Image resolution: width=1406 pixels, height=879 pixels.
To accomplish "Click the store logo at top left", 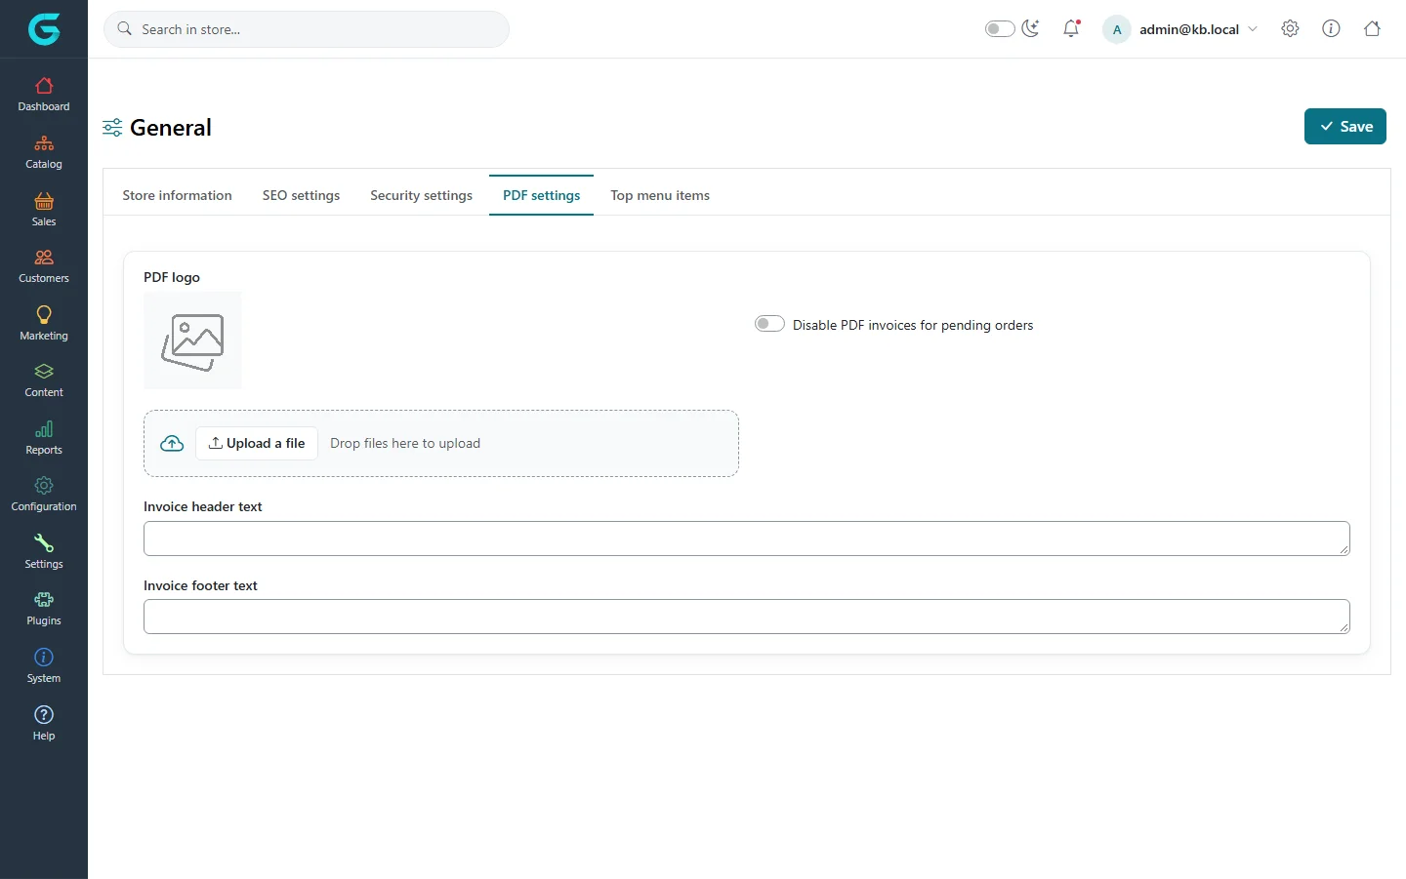I will pyautogui.click(x=44, y=29).
